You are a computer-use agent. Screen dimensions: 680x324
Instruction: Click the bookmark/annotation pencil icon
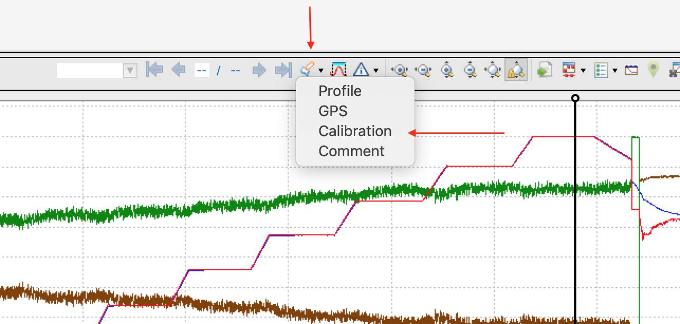(306, 69)
